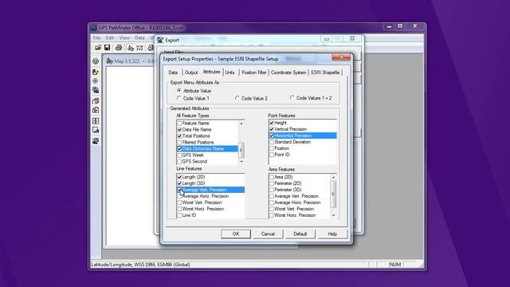Enable the GPS Second checkbox
The width and height of the screenshot is (510, 287).
179,161
